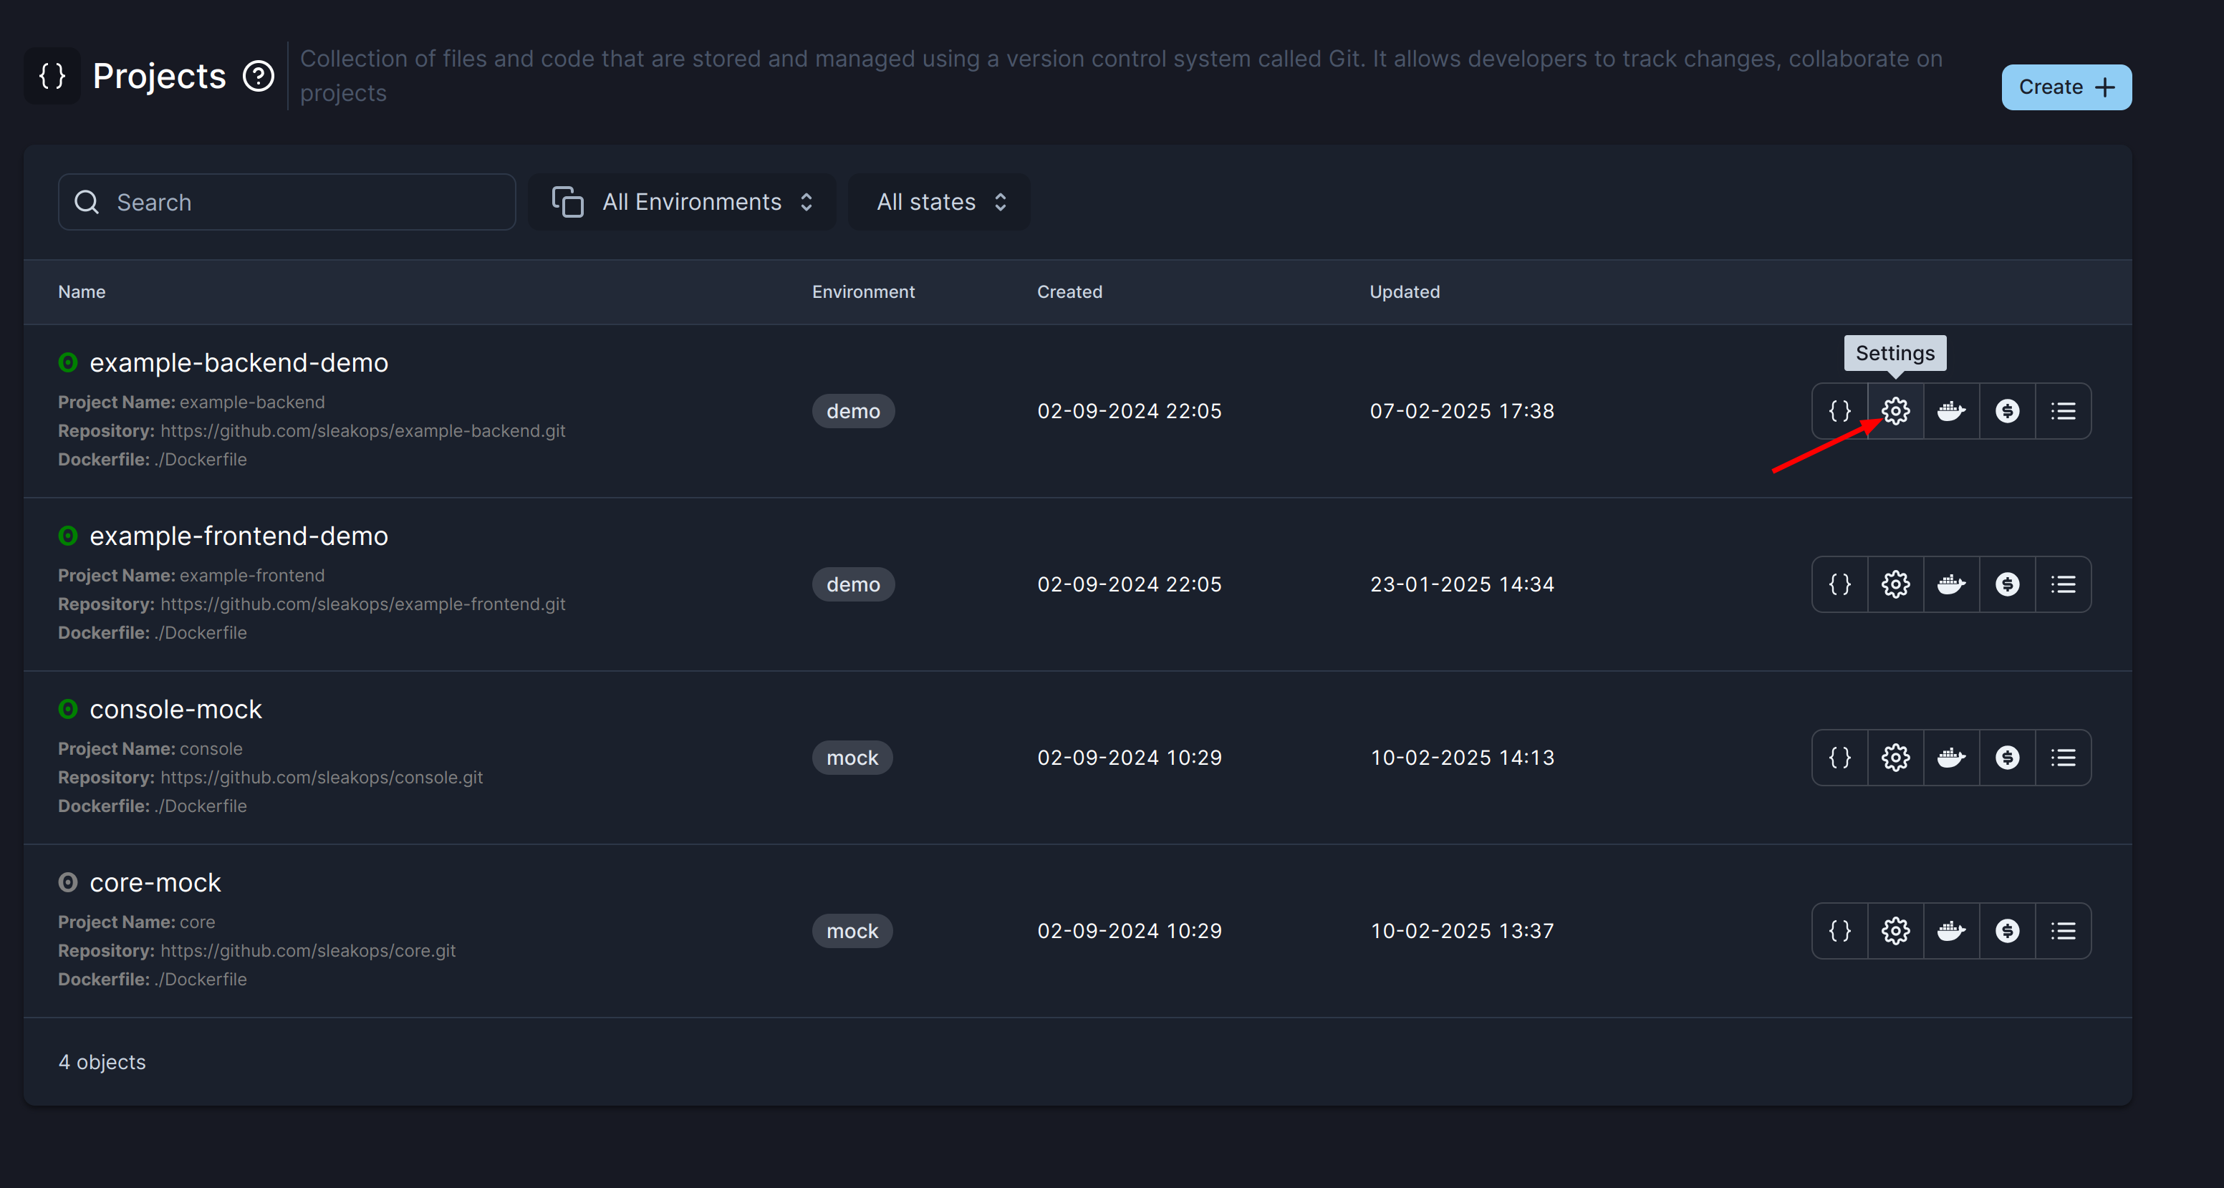Click the demo environment tag of example-backend-demo
This screenshot has width=2224, height=1188.
point(853,411)
